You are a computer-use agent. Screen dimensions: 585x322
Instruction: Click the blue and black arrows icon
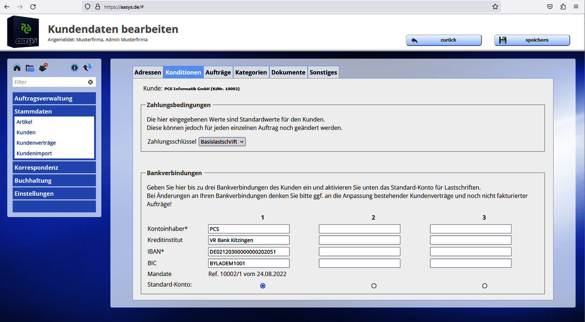pos(88,67)
